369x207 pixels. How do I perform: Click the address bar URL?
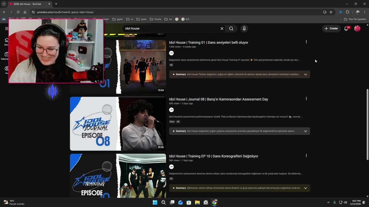pyautogui.click(x=65, y=12)
